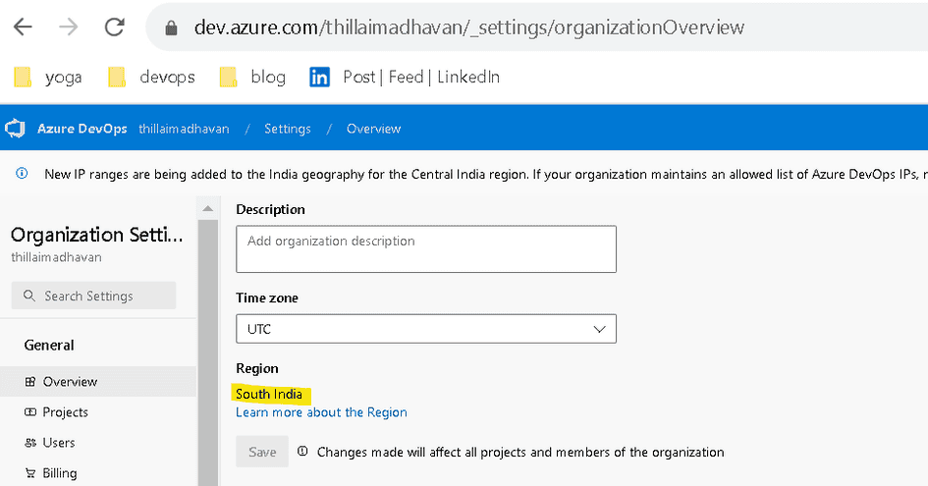Screen dimensions: 928x486
Task: Open the Time zone UTC dropdown
Action: click(425, 329)
